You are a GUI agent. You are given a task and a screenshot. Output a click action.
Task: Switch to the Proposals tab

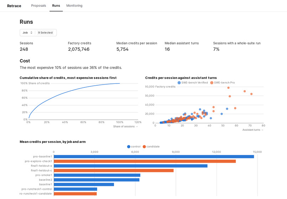tap(38, 6)
